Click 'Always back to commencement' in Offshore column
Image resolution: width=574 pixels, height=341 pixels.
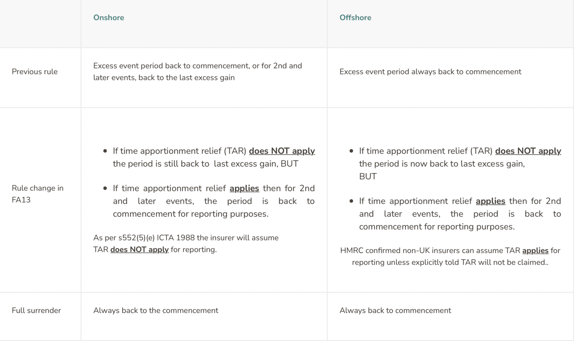coord(395,310)
